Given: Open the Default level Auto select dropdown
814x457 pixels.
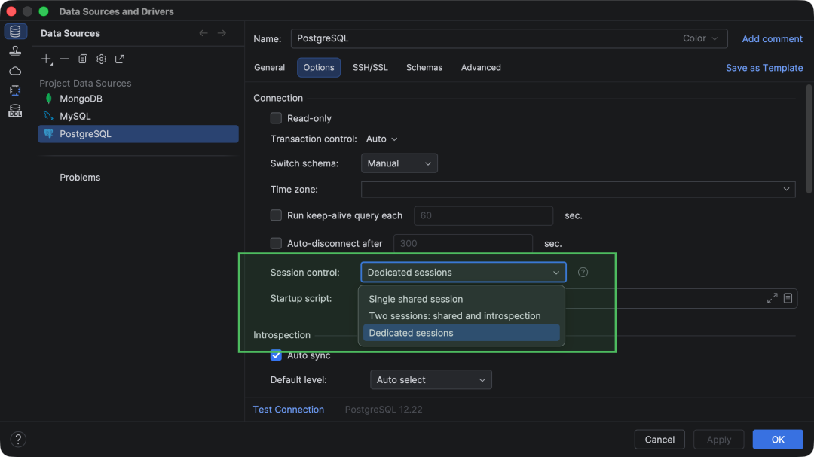Looking at the screenshot, I should click(431, 379).
